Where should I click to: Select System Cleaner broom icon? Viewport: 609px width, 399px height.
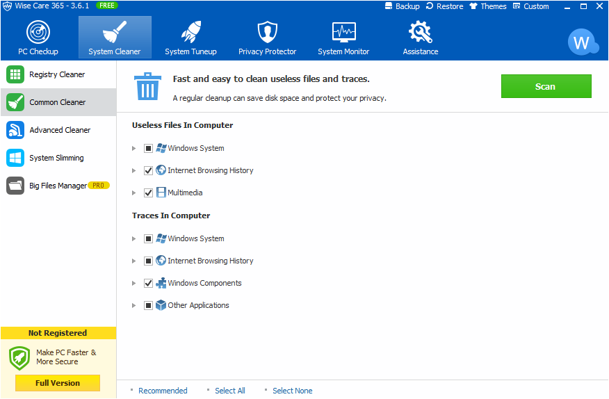[115, 32]
